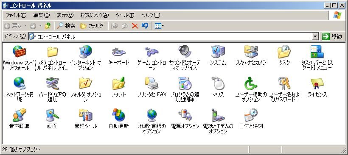Open the ファイル(F) menu

[x=16, y=15]
